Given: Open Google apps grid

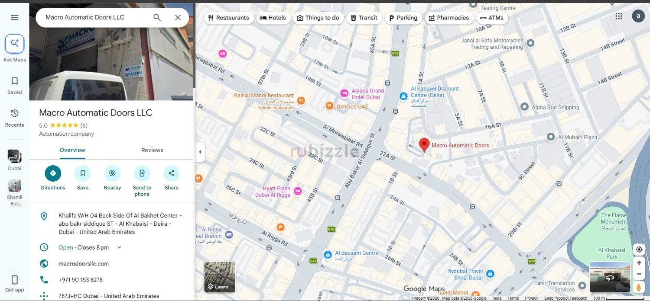Looking at the screenshot, I should (619, 16).
